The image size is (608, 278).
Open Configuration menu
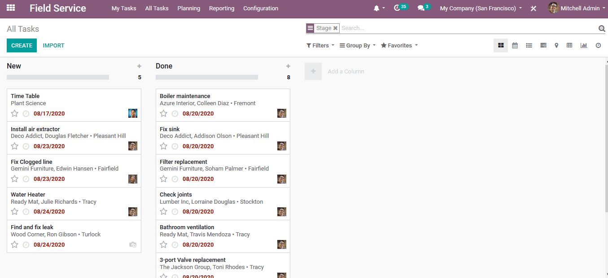pos(261,9)
